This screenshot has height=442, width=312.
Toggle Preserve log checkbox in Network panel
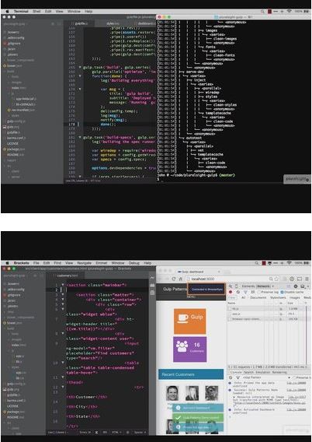coord(260,292)
